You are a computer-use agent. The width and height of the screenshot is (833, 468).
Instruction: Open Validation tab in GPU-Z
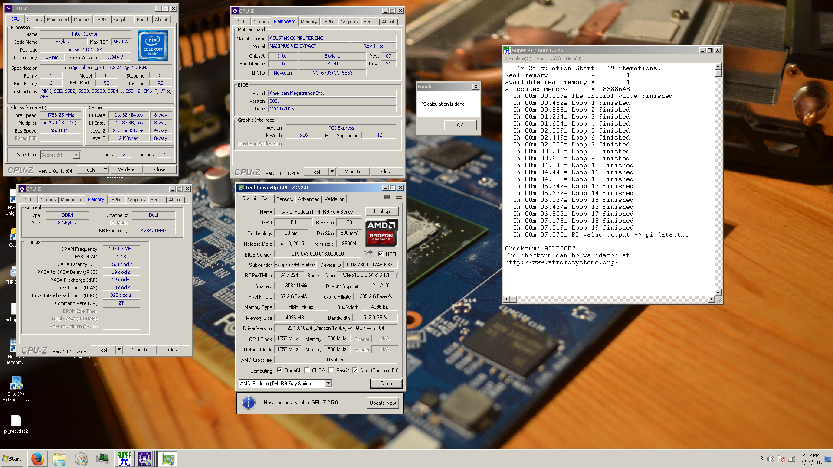[335, 199]
